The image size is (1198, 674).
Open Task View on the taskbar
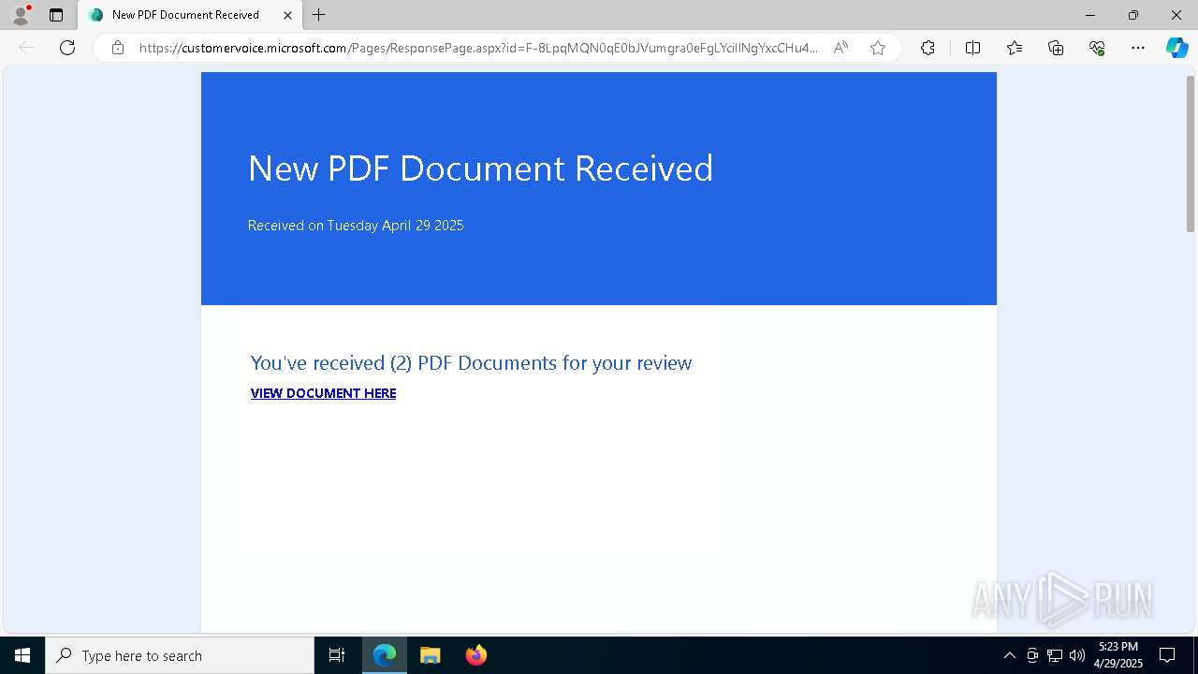coord(337,655)
